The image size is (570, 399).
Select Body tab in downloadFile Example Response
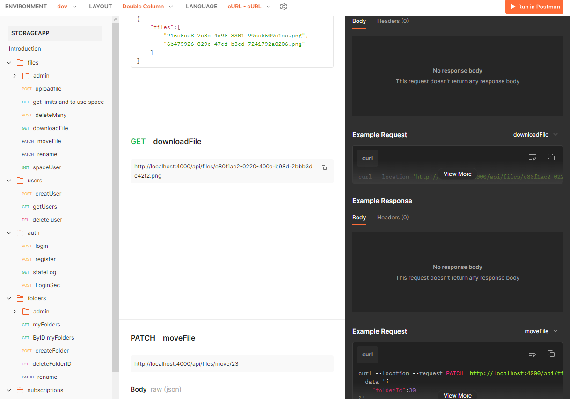tap(359, 218)
